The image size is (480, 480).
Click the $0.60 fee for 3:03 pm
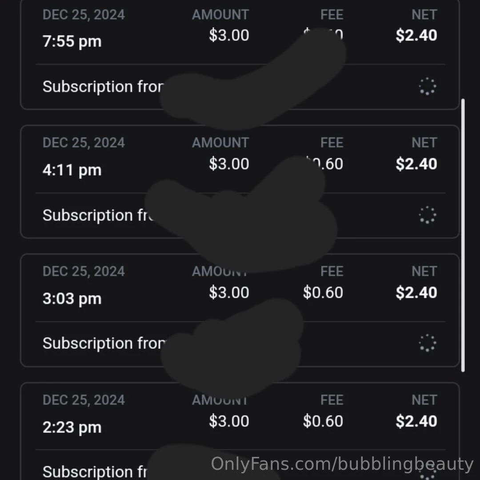tap(323, 292)
